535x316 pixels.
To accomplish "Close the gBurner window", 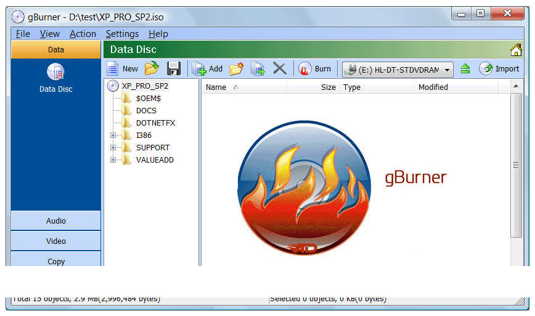I will [507, 14].
